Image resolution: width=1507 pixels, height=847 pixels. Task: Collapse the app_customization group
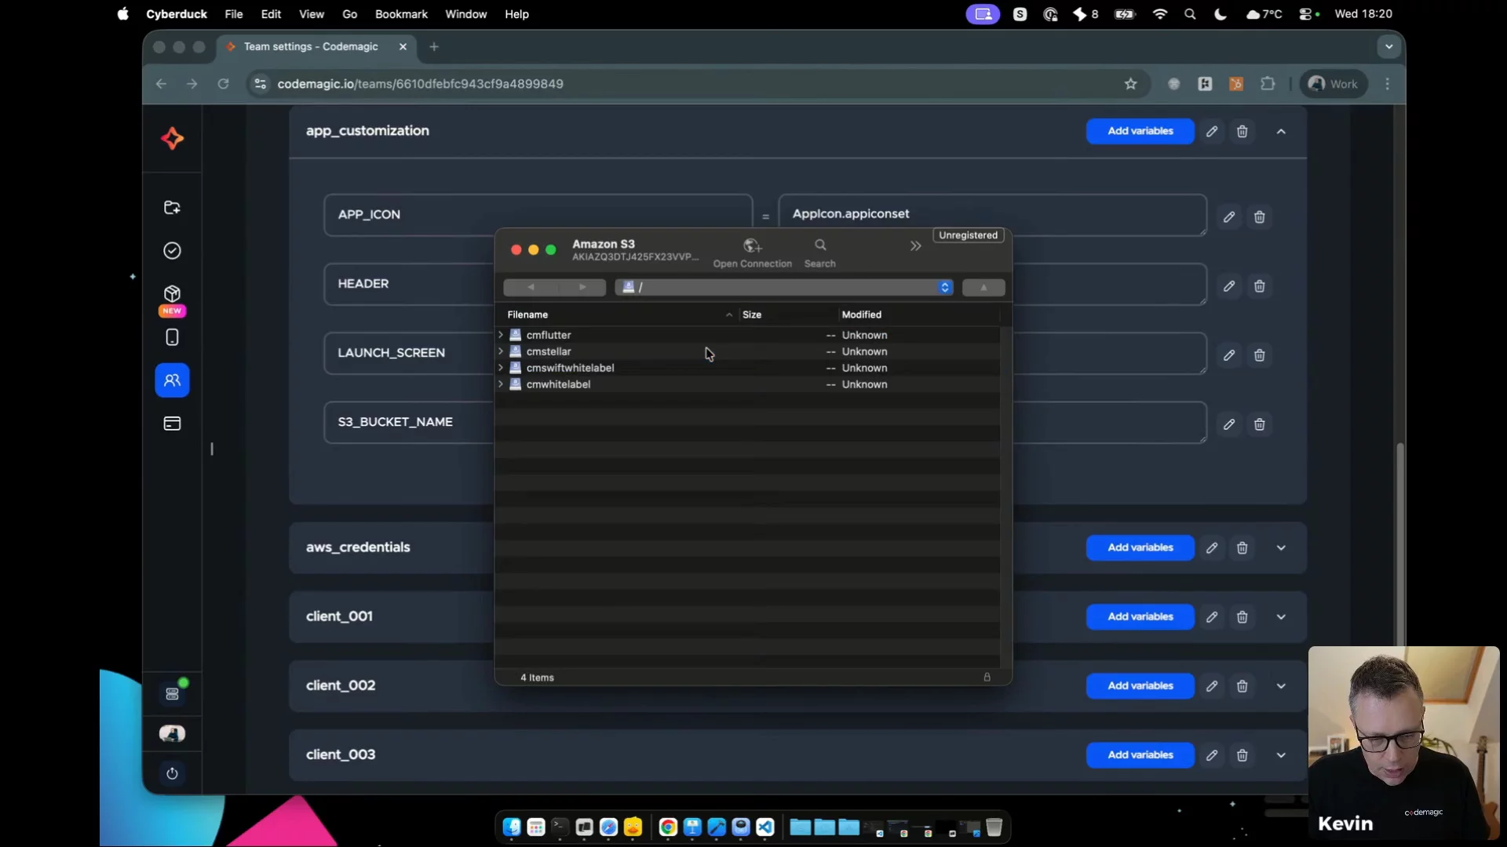pos(1281,132)
